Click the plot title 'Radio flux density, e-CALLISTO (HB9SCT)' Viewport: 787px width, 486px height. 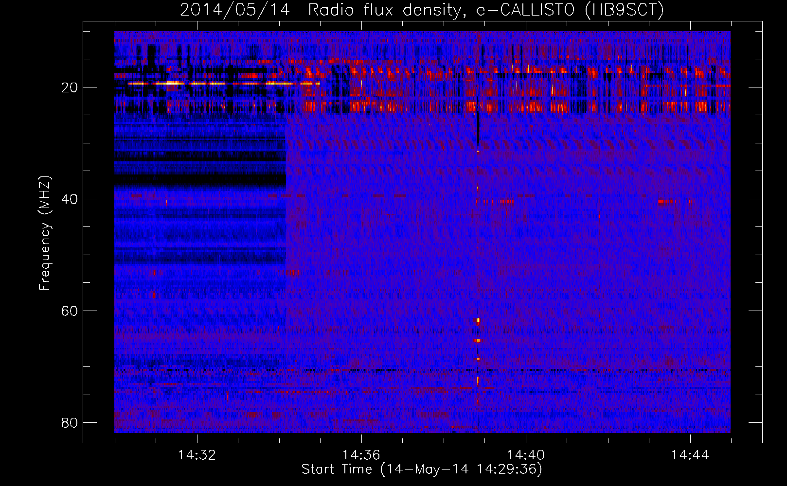tap(485, 10)
